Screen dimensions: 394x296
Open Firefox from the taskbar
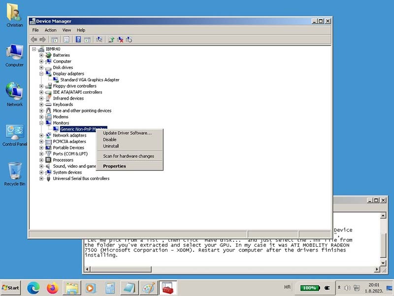pos(52,288)
